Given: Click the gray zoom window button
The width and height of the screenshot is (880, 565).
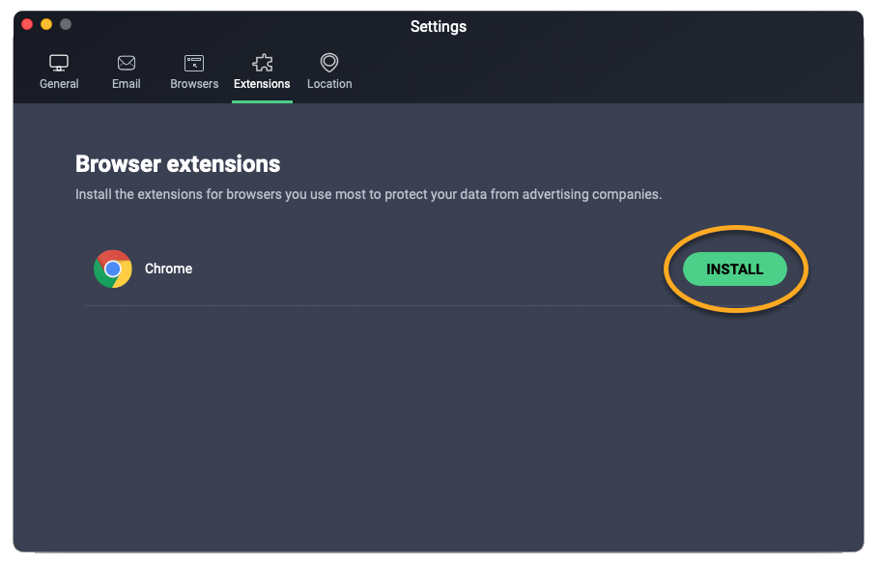Looking at the screenshot, I should coord(66,24).
